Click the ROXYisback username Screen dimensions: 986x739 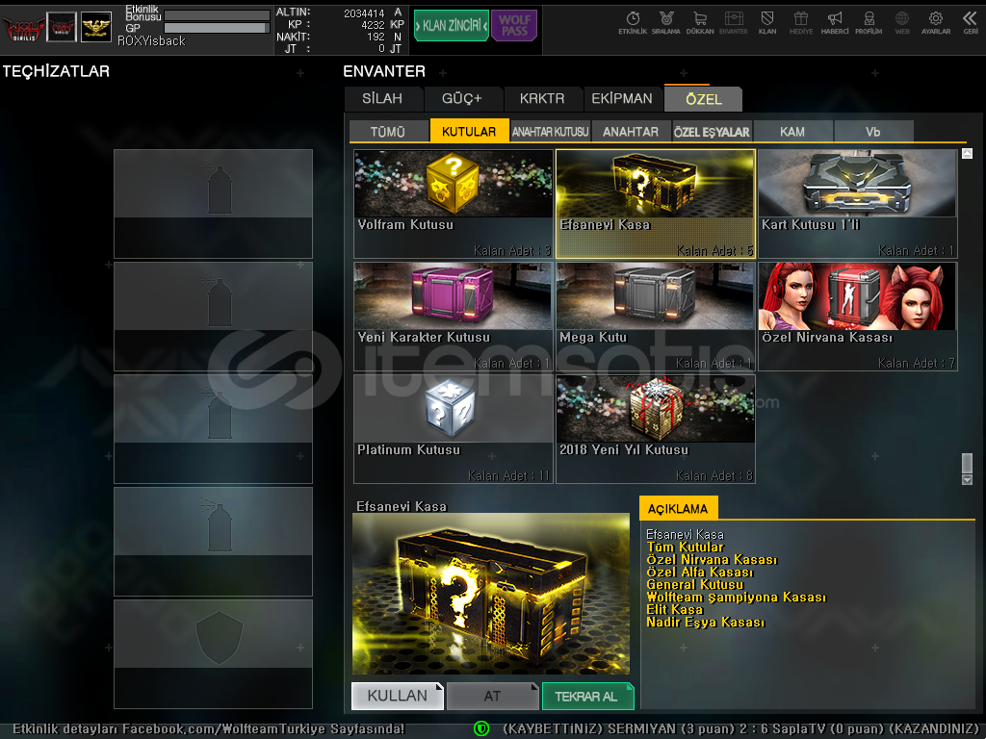pos(151,40)
